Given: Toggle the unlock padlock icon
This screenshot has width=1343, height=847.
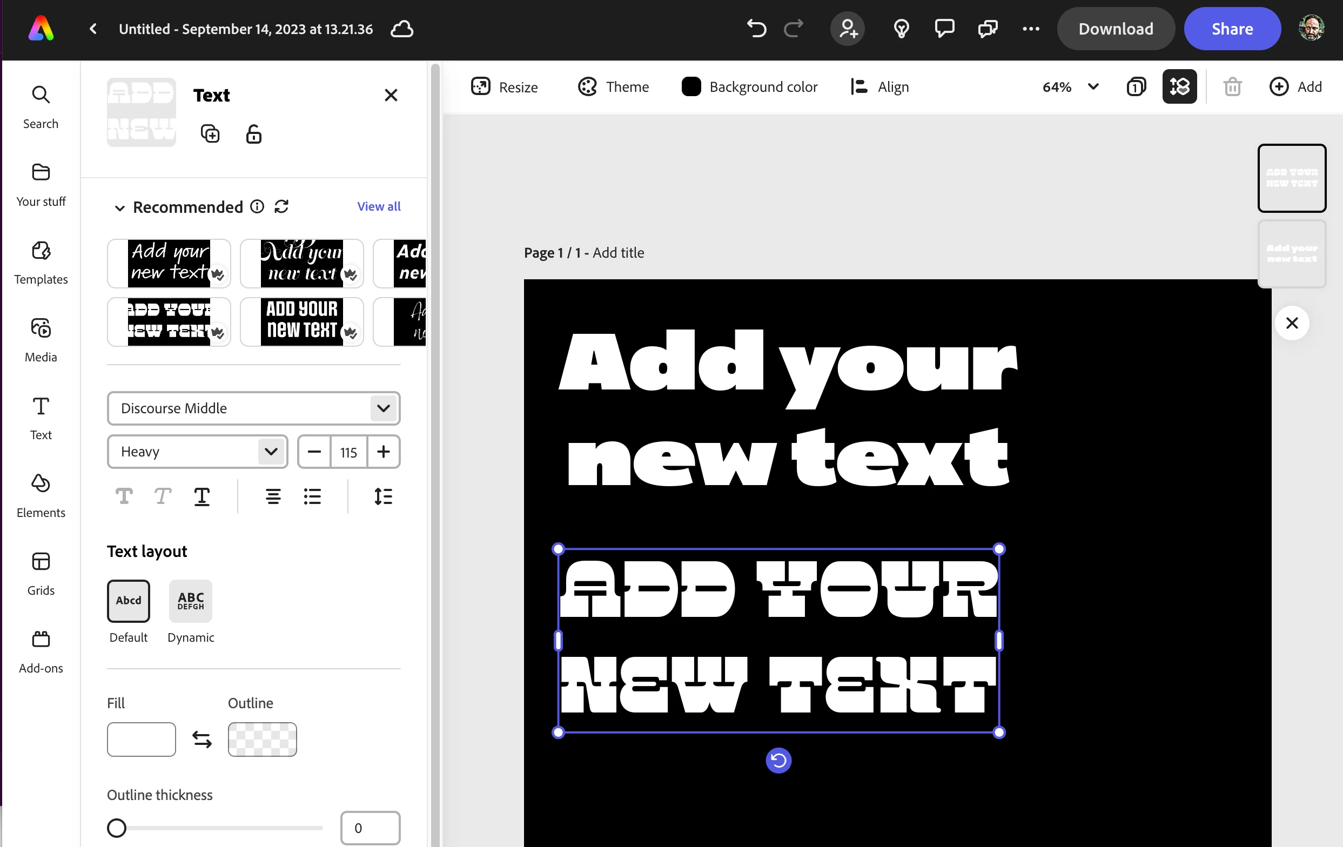Looking at the screenshot, I should pyautogui.click(x=254, y=134).
